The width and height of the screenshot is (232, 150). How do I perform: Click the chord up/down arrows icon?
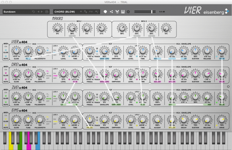(x=86, y=12)
